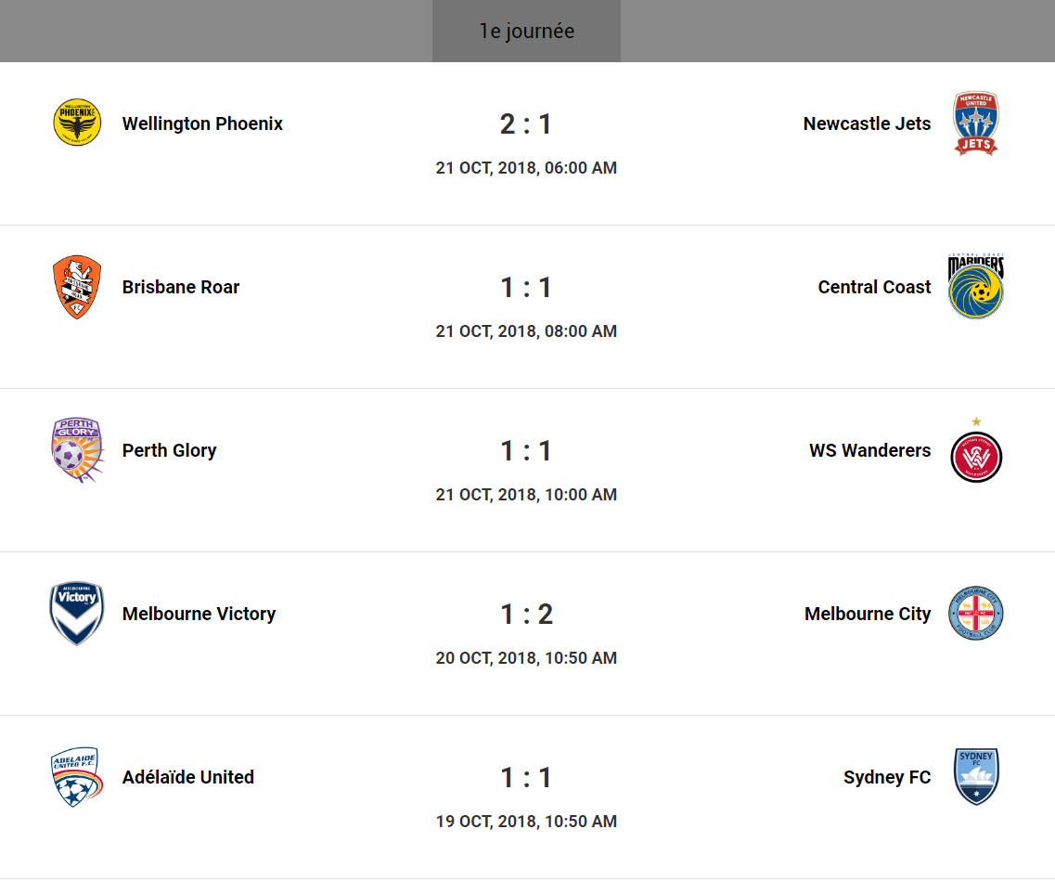Open the Sydney FC team name link

coord(887,777)
